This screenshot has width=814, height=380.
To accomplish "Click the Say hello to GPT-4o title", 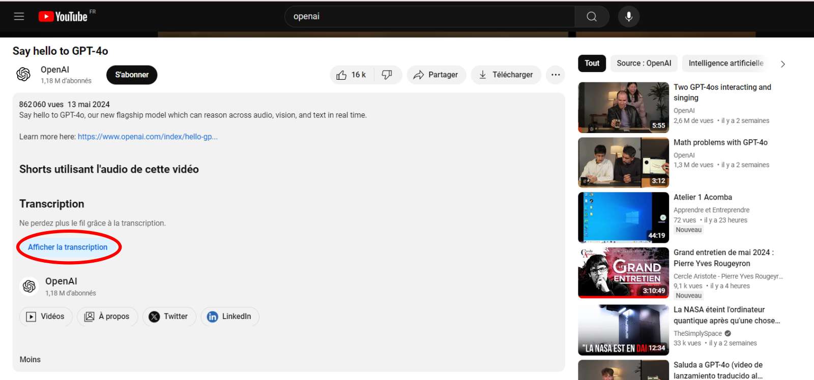I will pos(60,51).
